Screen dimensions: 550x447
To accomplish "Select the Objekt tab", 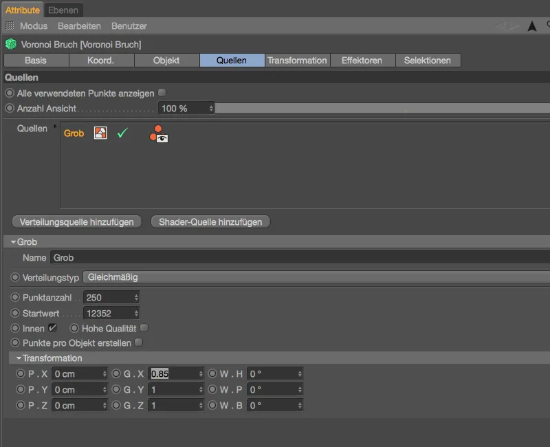I will pyautogui.click(x=166, y=61).
